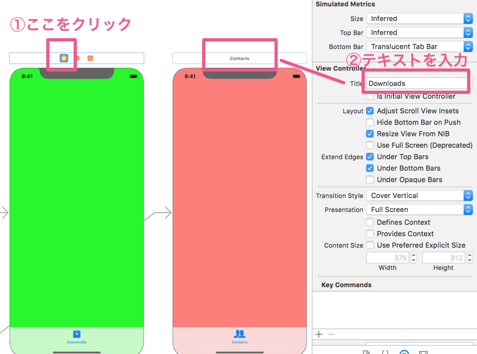Screen dimensions: 477x354
Task: Open the Transition Style dropdown
Action: [x=420, y=195]
